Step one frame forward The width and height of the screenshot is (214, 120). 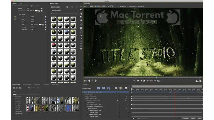[x=148, y=81]
